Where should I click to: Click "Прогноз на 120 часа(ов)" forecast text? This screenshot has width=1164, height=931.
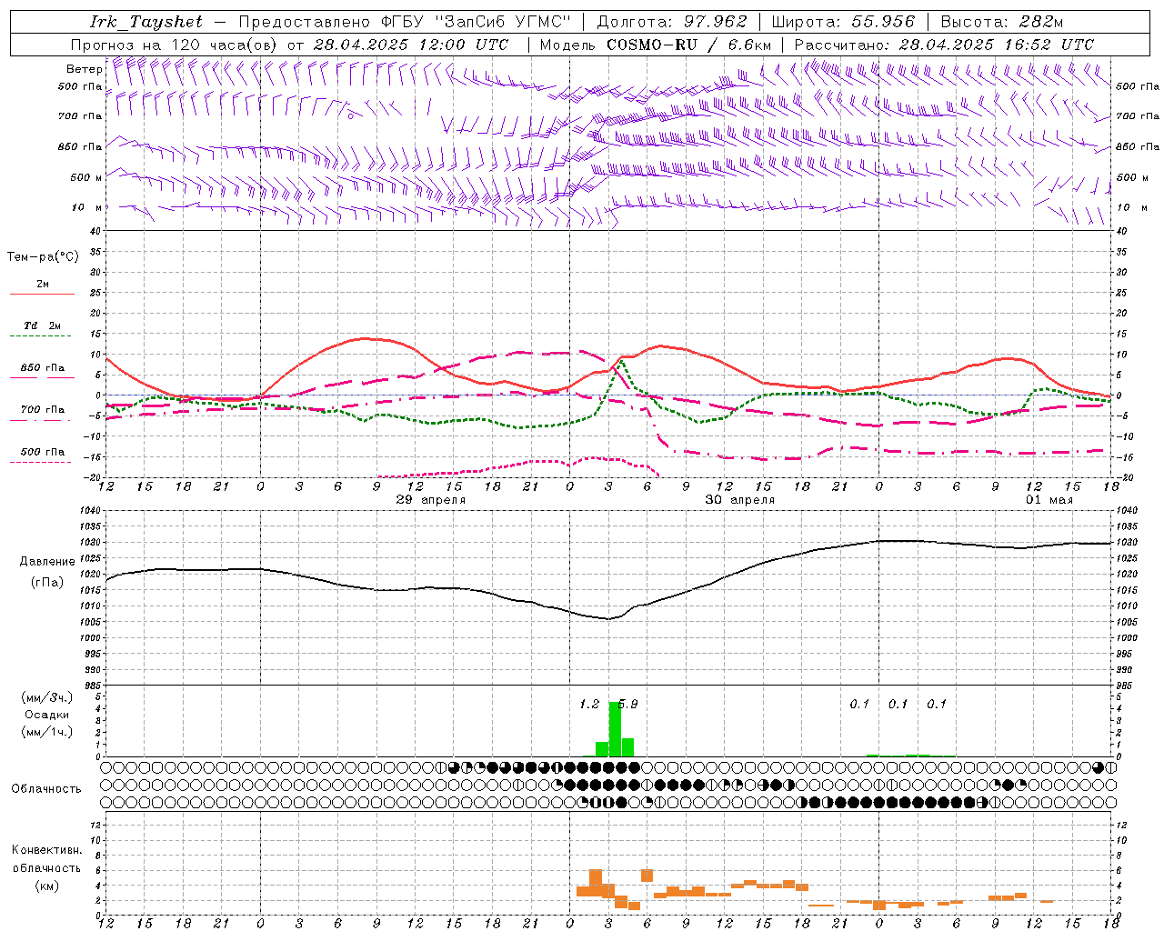(174, 45)
